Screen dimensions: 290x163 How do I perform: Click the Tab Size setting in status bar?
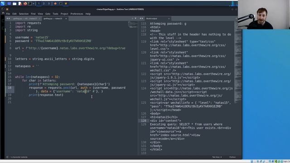pyautogui.click(x=217, y=157)
